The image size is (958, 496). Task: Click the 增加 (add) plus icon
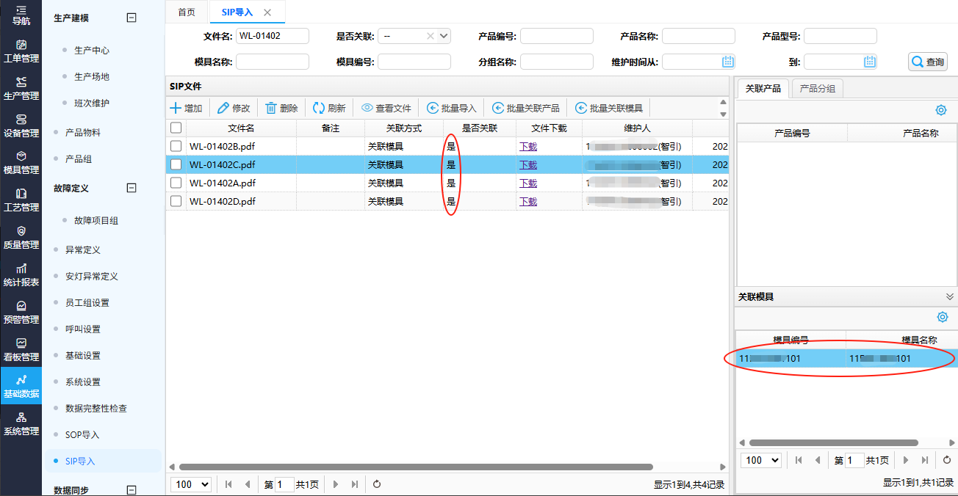click(x=176, y=108)
